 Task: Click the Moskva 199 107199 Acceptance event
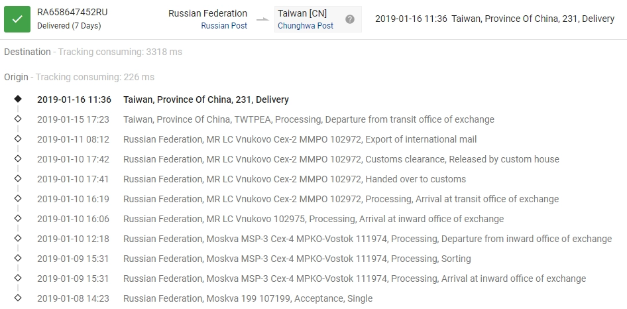(248, 298)
